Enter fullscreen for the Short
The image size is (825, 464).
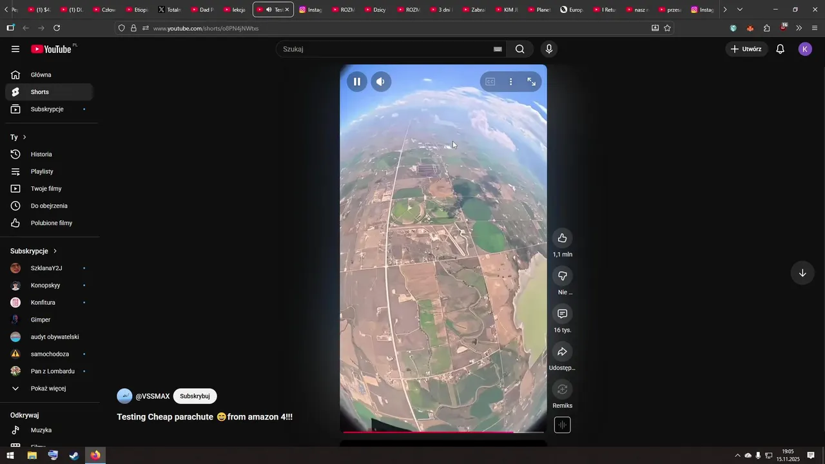point(531,82)
